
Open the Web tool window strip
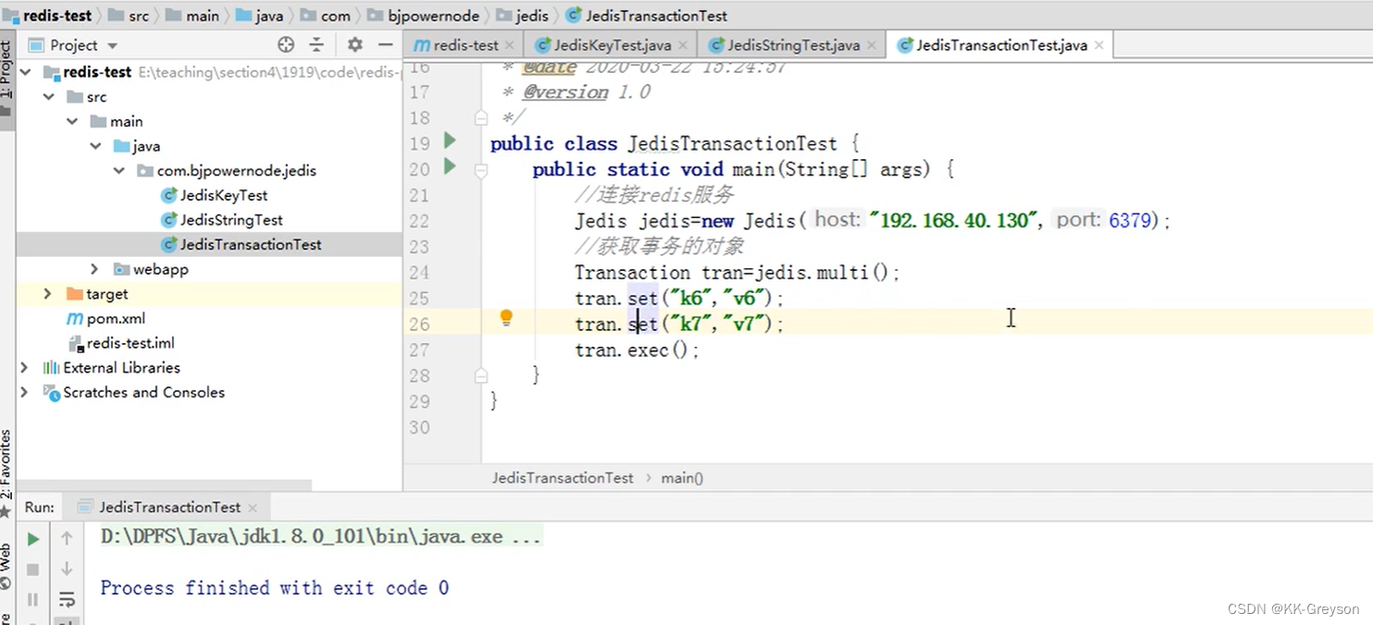point(6,567)
